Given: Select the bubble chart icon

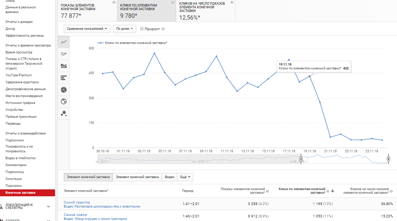Looking at the screenshot, I should coord(64,114).
